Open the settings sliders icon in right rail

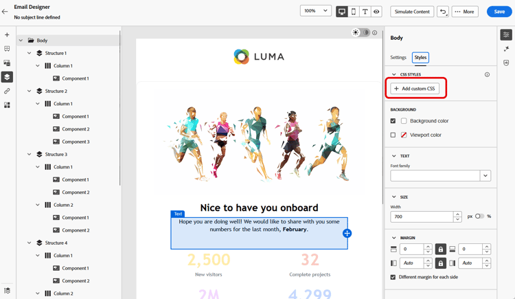(x=506, y=34)
